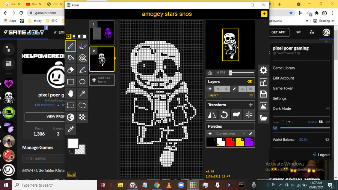Viewport: 338px width, 190px height.
Task: Select the Color Picker eyedropper tool
Action: click(x=71, y=129)
